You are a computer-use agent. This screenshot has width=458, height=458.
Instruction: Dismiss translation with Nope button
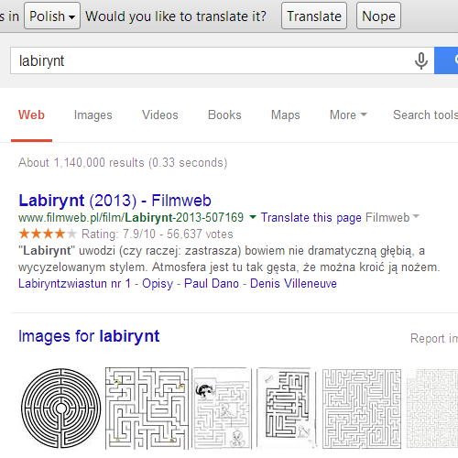click(x=378, y=16)
